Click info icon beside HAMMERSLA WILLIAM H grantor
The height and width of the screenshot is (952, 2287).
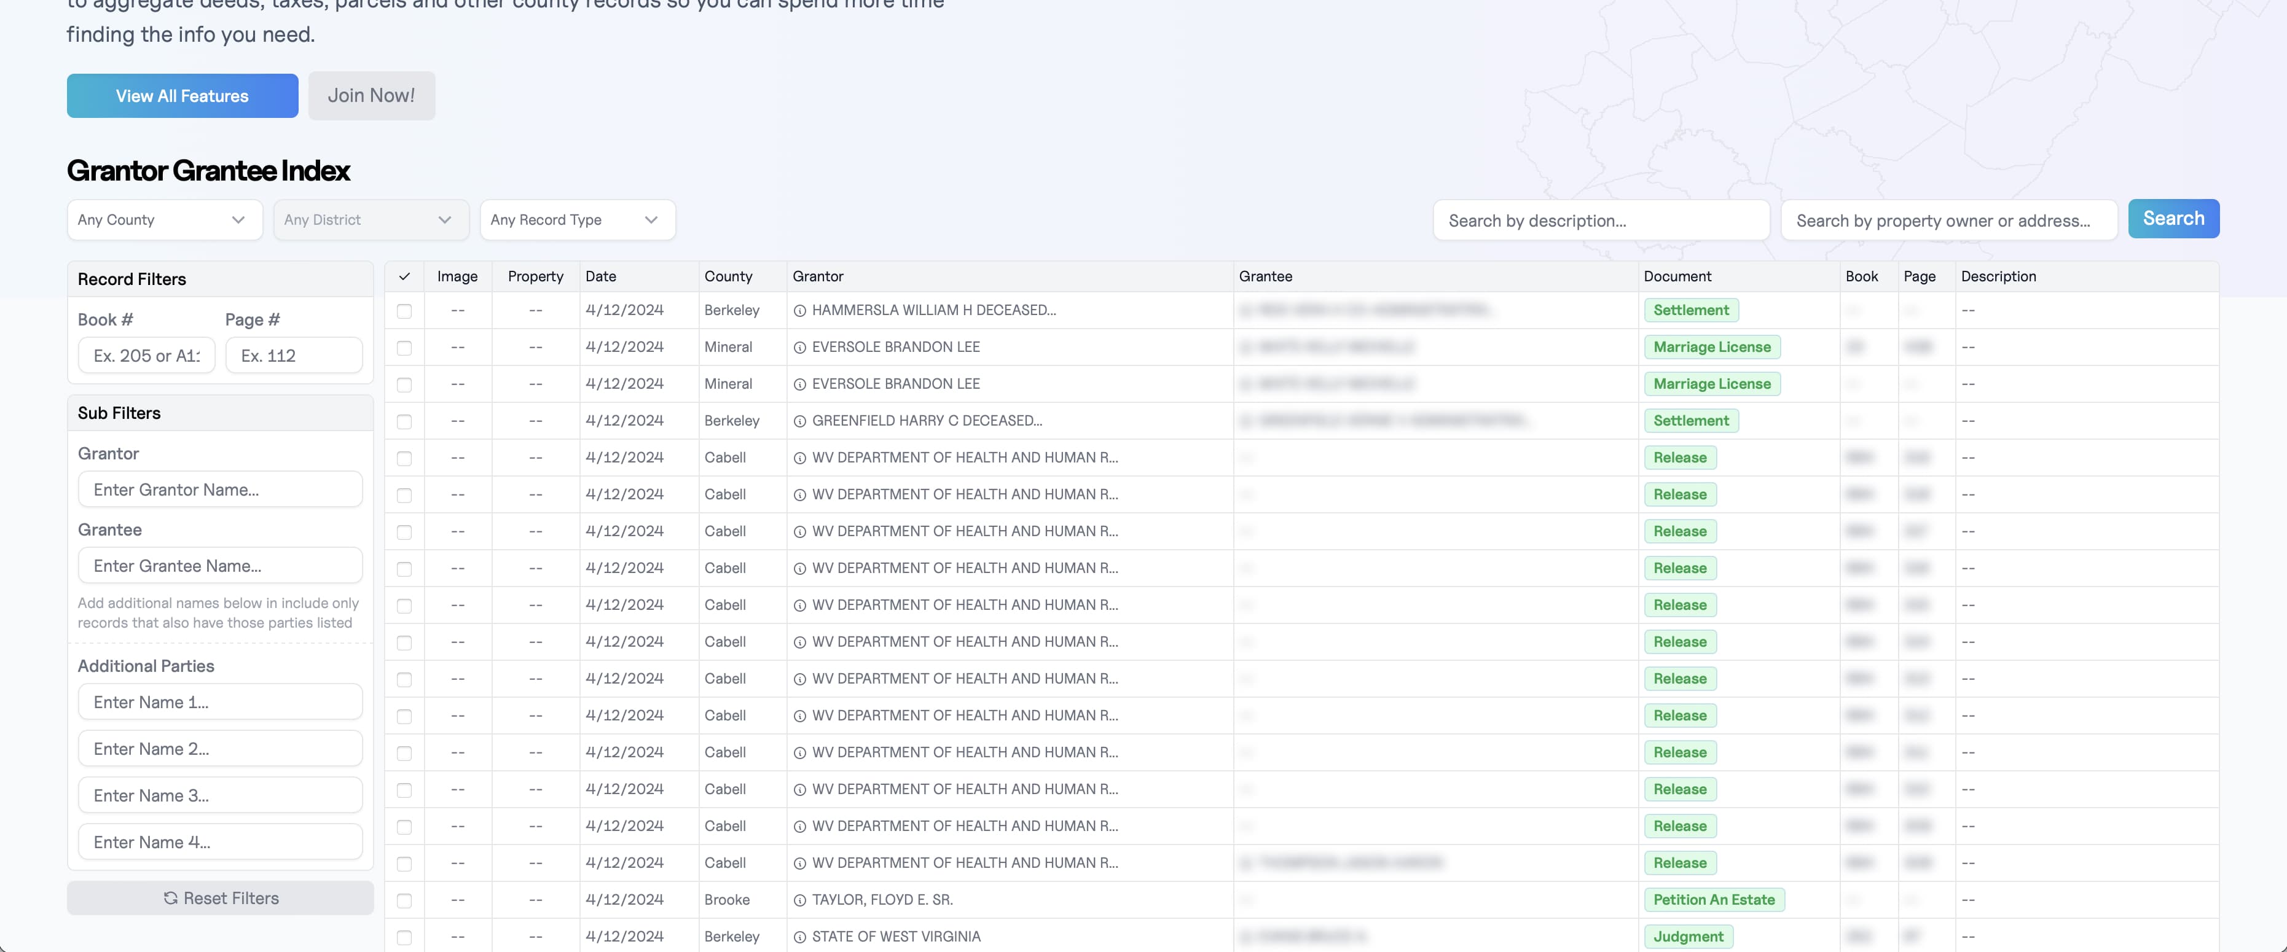pos(799,311)
